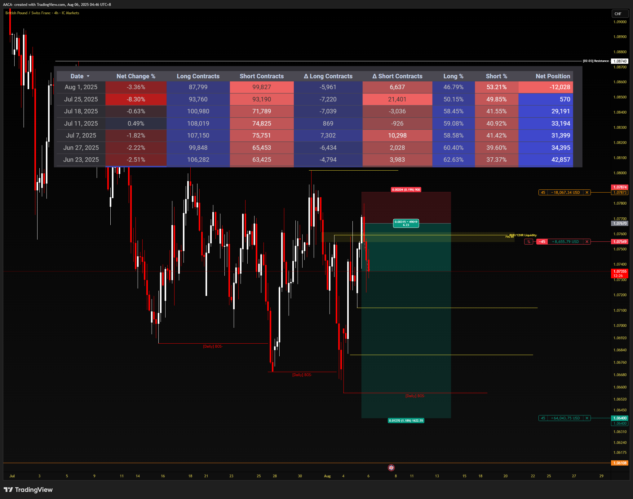Select the [D2-D3] Resistance line label

click(596, 61)
